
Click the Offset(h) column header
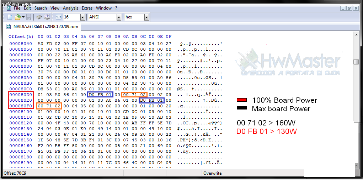(21, 37)
